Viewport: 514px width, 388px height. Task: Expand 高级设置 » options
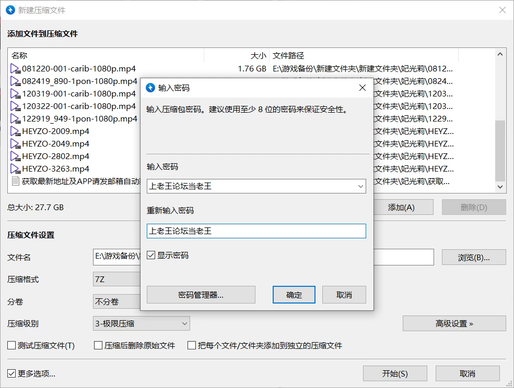pos(454,323)
